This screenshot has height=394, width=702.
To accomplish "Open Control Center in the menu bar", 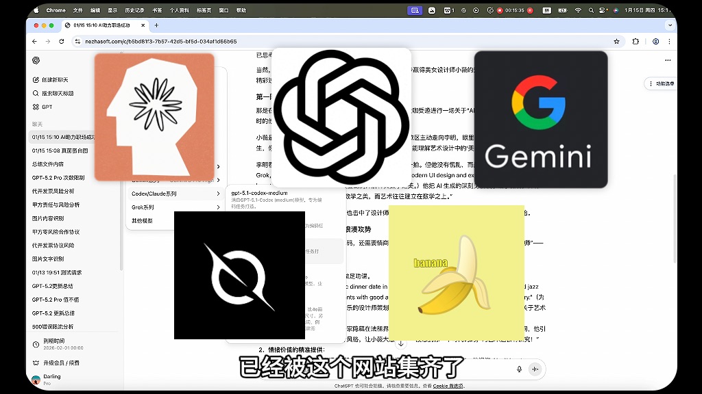I will pos(603,10).
